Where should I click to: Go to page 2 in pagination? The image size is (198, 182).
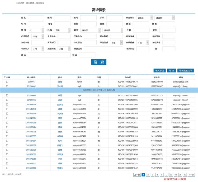[x=148, y=175]
